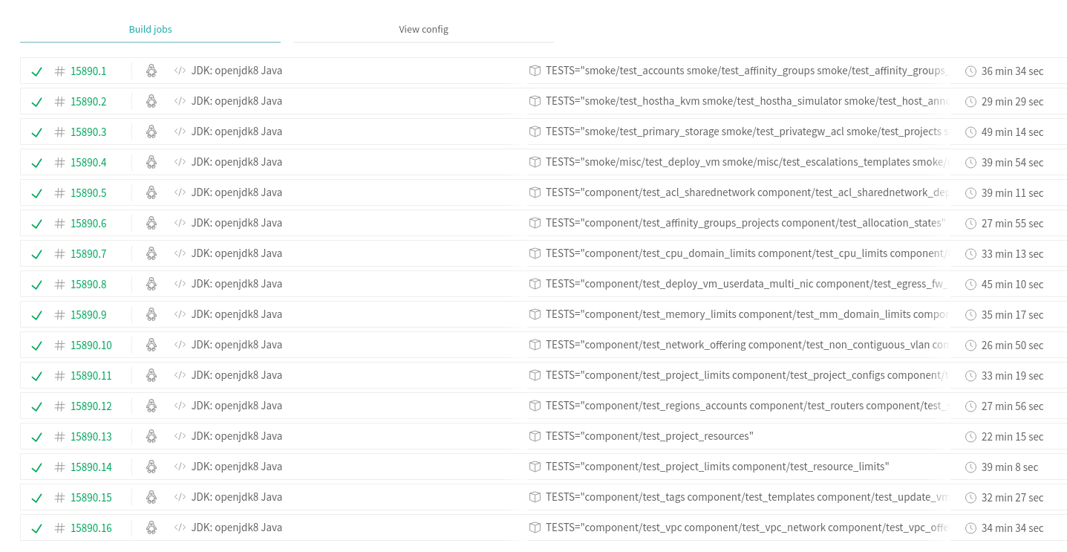Screen dimensions: 1067x552
Task: Click the build number hash icon beside 15890.5
Action: click(x=59, y=192)
